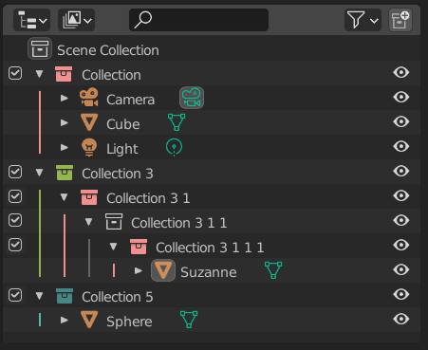Toggle Collection 3 1 visibility eye

(401, 195)
